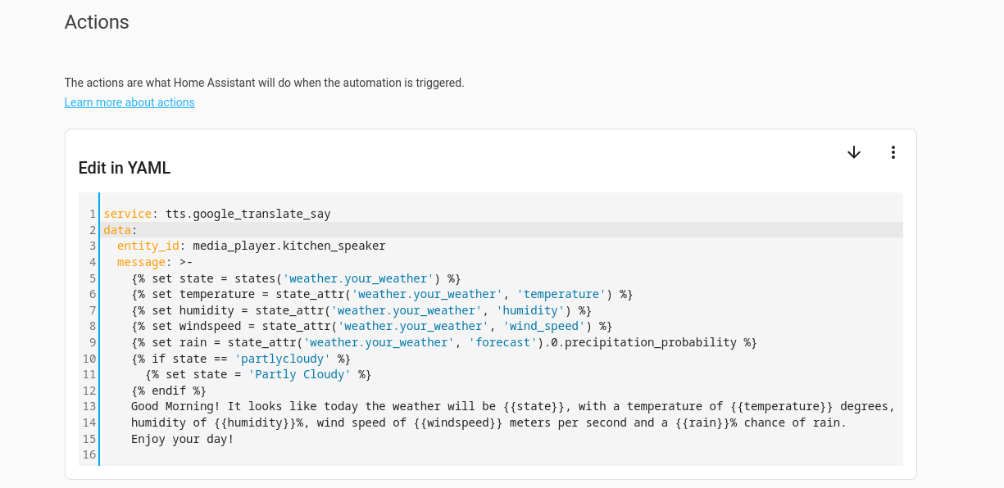This screenshot has height=488, width=1004.
Task: Click the "Enjoy your day!" line
Action: coord(182,439)
